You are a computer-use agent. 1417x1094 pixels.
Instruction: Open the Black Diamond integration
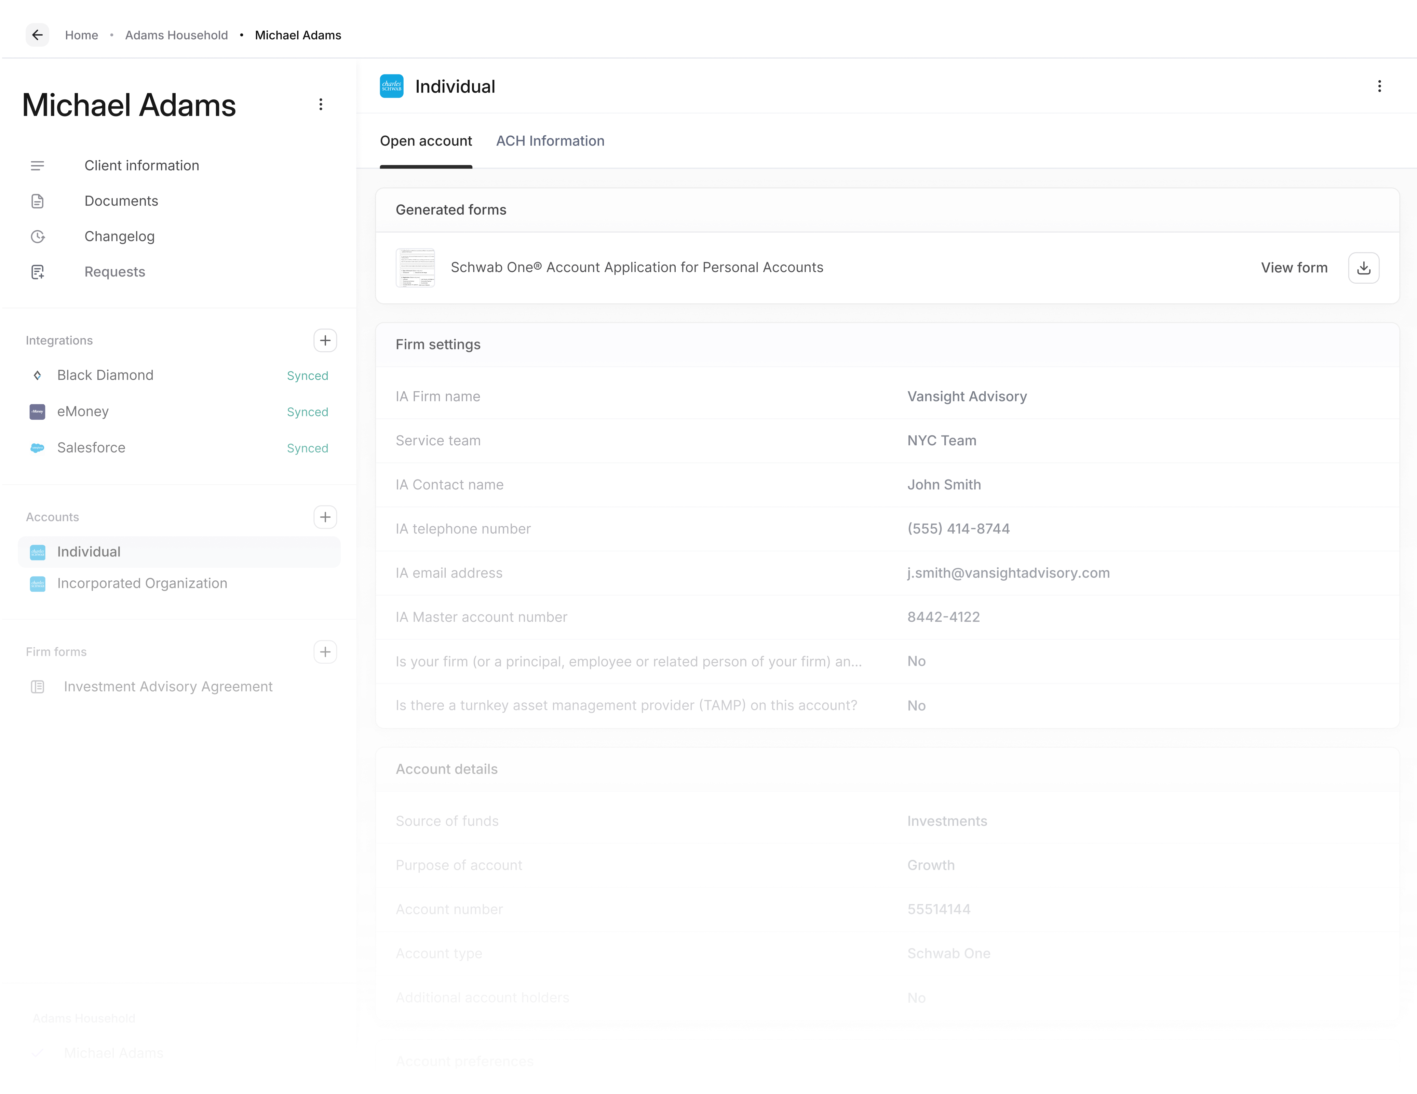click(x=105, y=375)
